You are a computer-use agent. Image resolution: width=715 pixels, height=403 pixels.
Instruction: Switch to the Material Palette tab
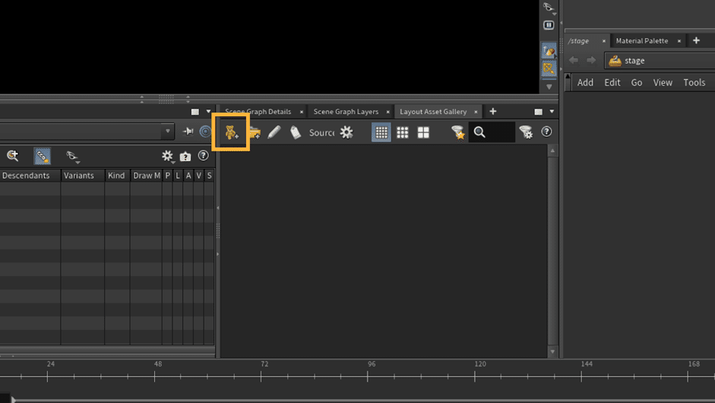click(x=641, y=40)
